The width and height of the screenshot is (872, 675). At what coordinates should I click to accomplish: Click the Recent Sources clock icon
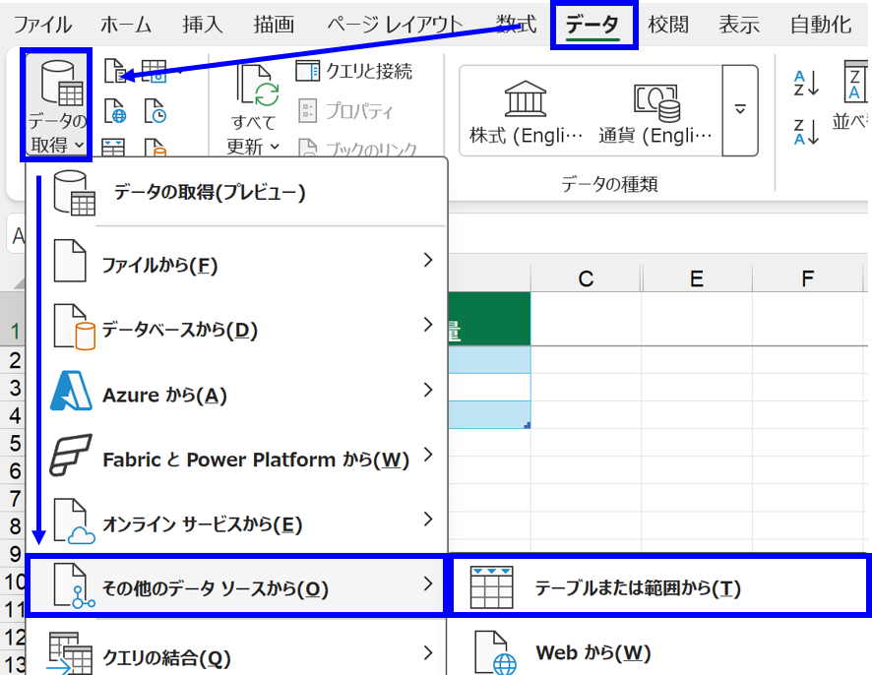point(155,110)
